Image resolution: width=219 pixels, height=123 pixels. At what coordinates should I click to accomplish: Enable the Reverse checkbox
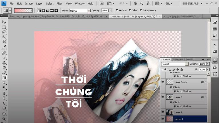point(117,10)
